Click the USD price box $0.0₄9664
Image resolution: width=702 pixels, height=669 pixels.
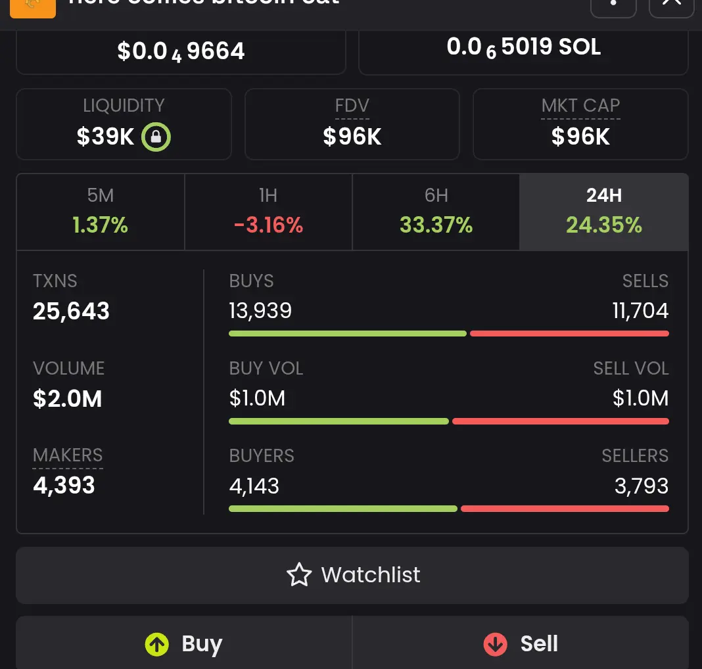(181, 52)
